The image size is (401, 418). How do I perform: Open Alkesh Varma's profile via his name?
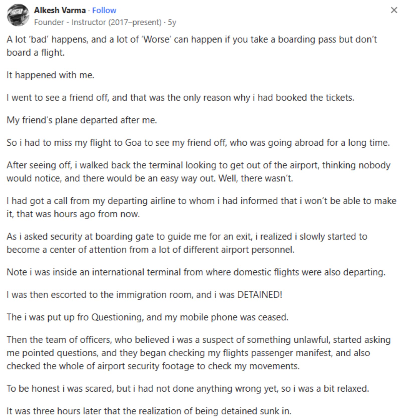pyautogui.click(x=60, y=10)
